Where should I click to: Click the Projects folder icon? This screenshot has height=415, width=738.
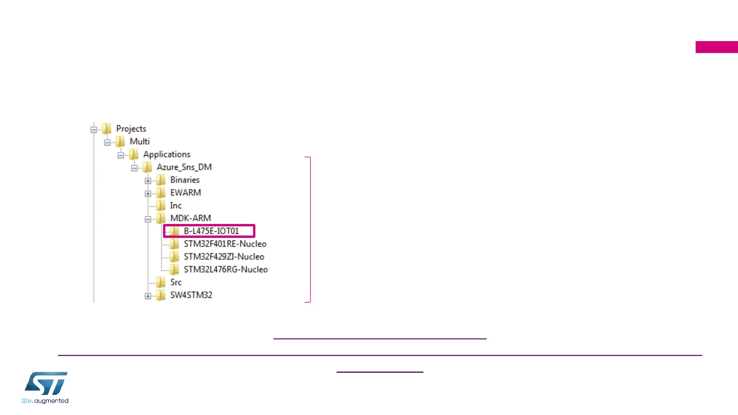107,129
